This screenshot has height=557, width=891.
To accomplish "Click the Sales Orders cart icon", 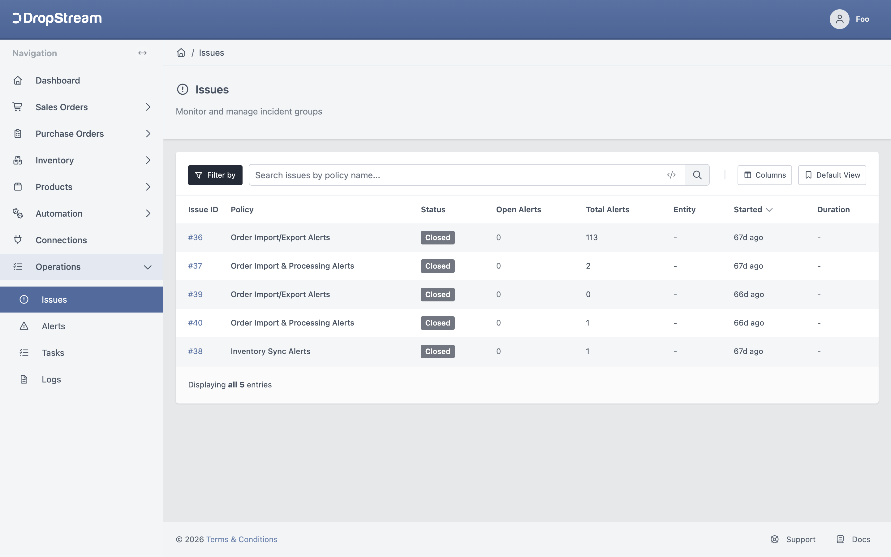I will [18, 107].
